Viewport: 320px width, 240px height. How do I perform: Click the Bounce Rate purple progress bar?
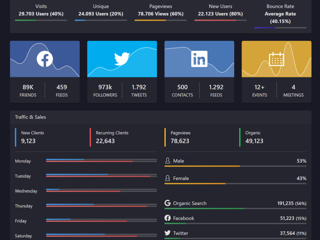pyautogui.click(x=280, y=28)
